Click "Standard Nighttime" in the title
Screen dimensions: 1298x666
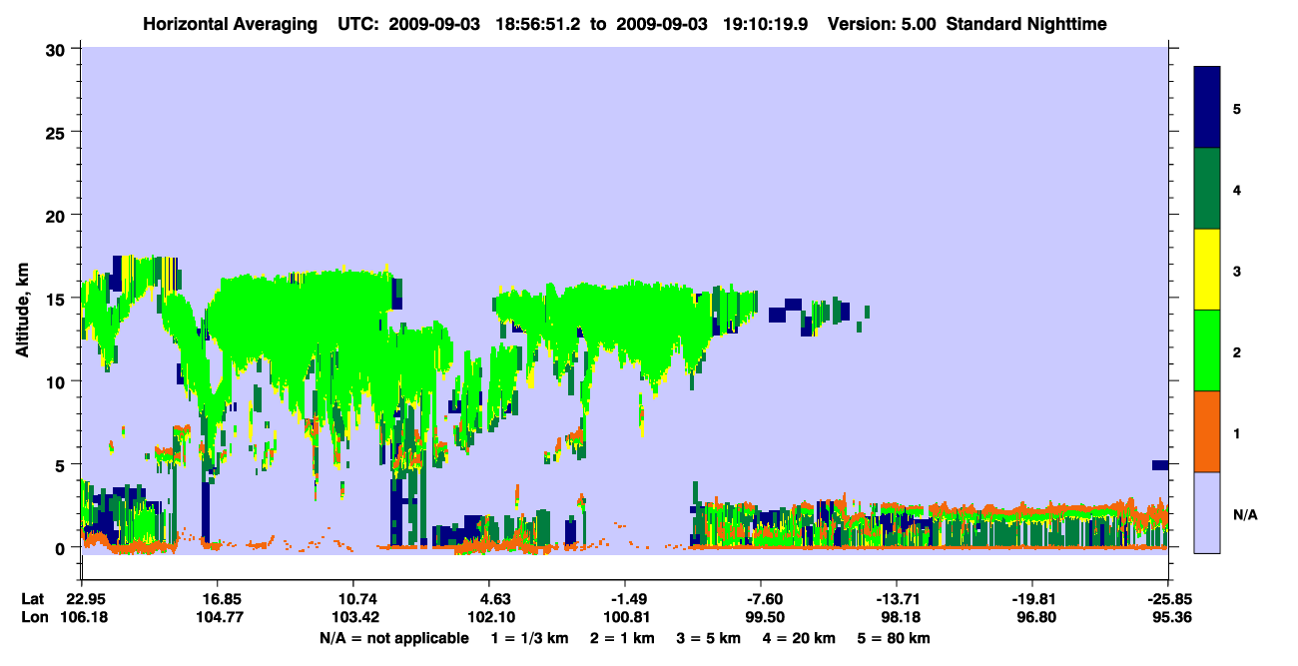click(1026, 23)
